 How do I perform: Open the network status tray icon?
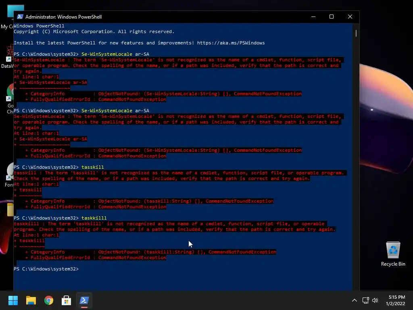tap(365, 300)
